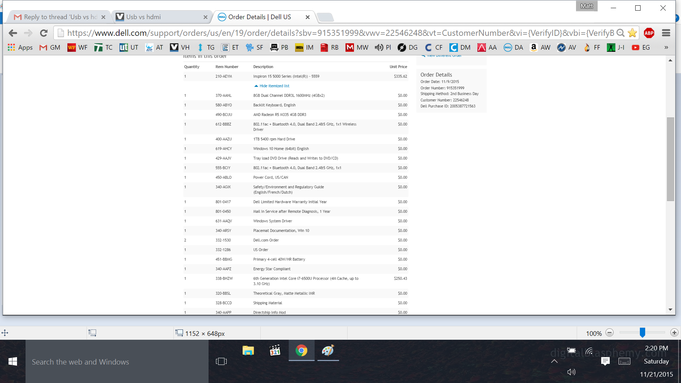
Task: Click the address bar URL
Action: tap(340, 33)
